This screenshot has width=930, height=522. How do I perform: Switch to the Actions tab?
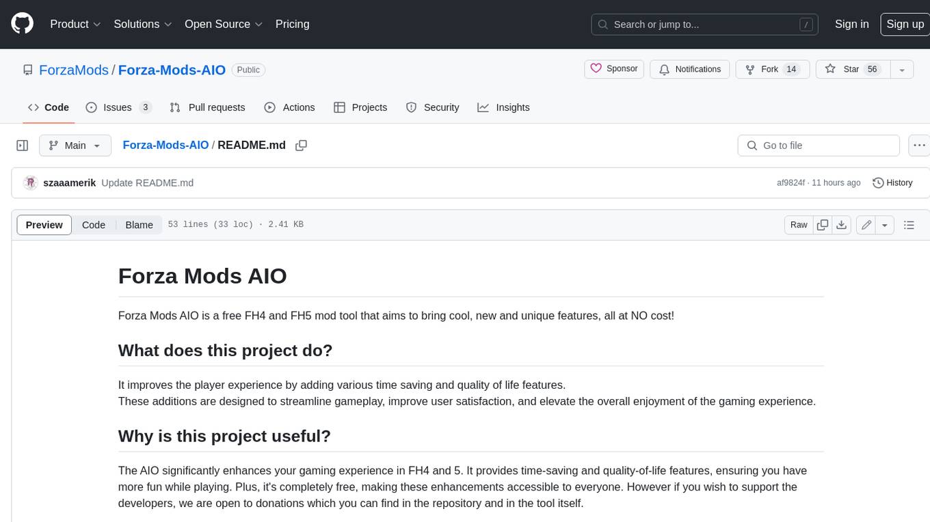(289, 107)
